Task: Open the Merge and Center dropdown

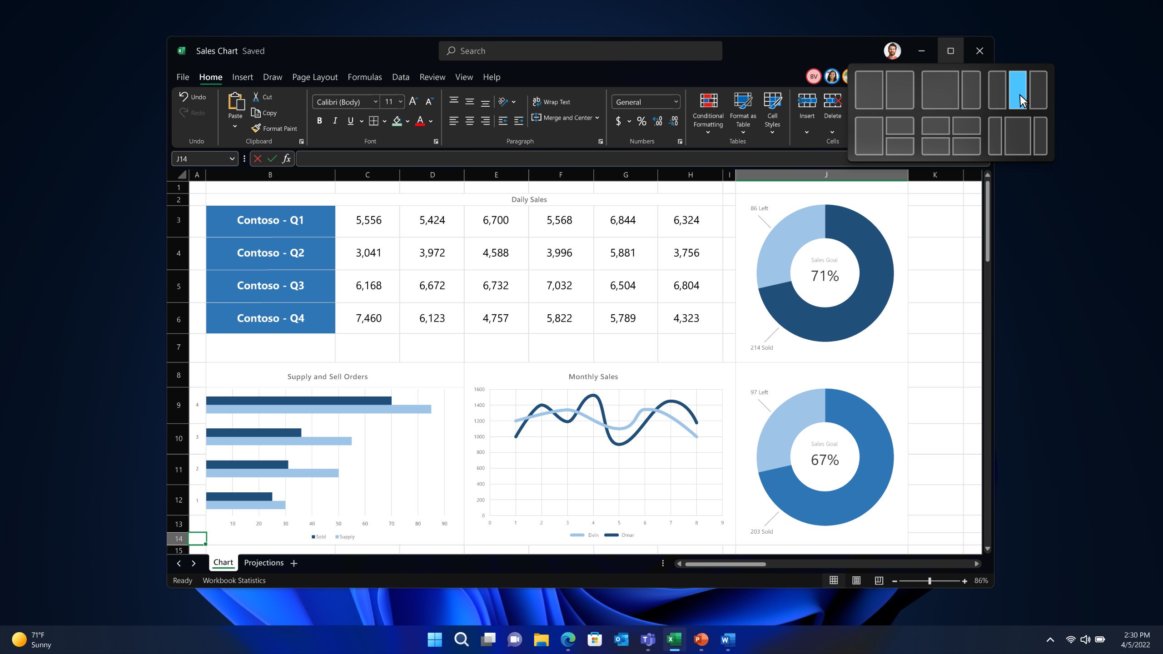Action: point(597,117)
